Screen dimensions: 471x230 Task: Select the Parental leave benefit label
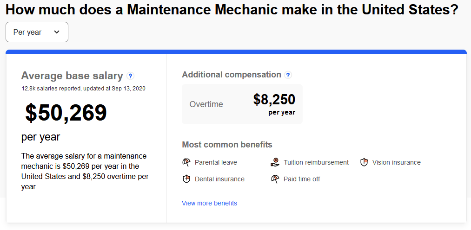point(216,162)
